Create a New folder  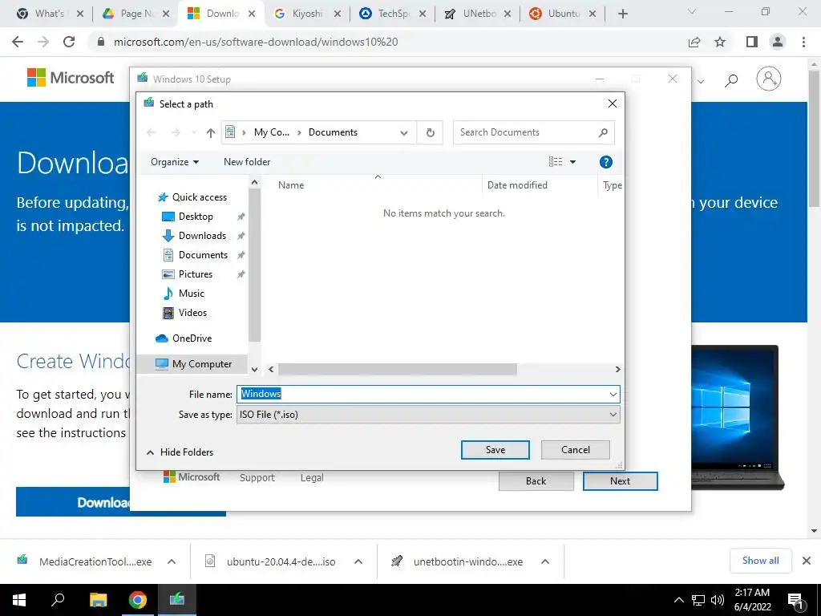click(247, 162)
